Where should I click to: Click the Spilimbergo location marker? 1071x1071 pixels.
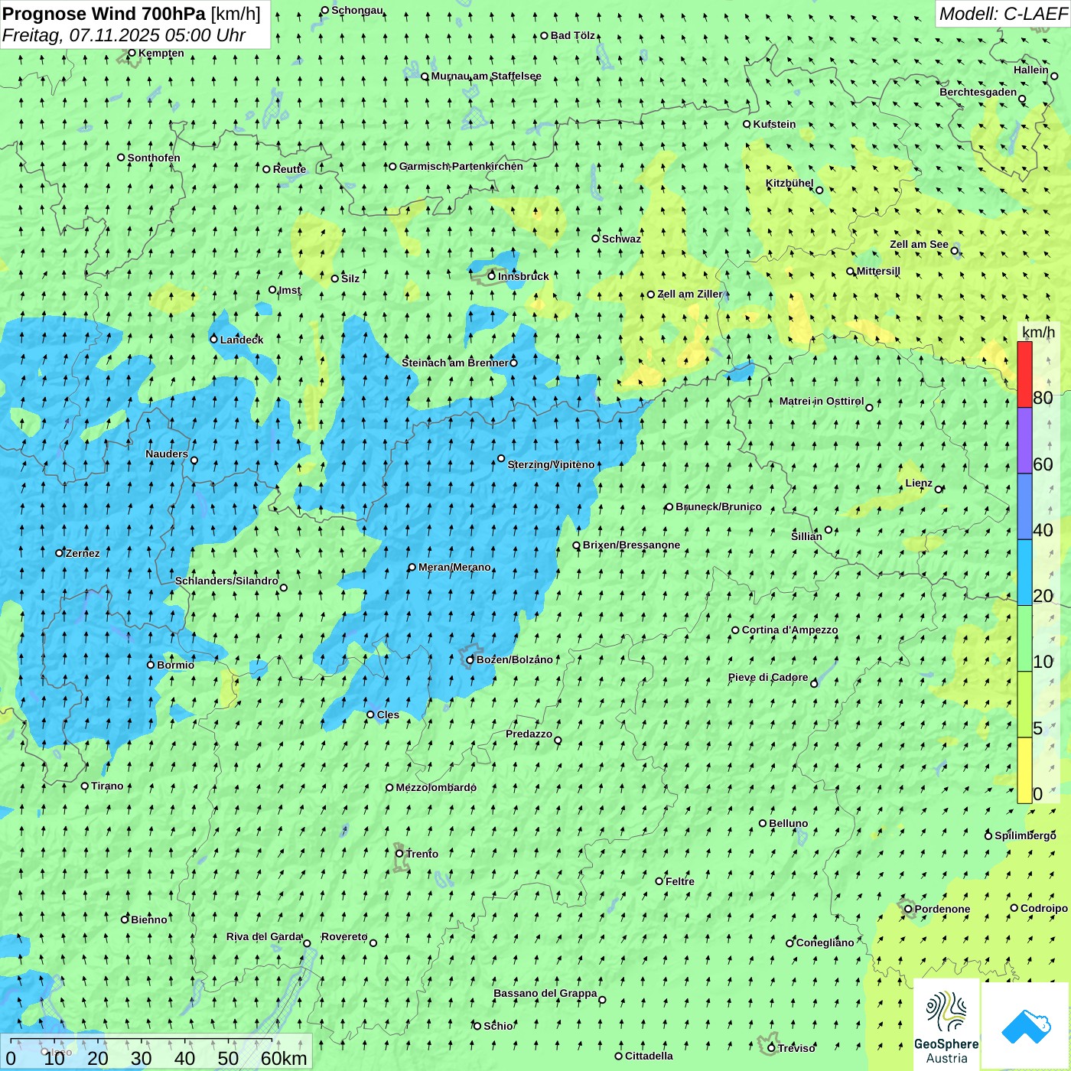pyautogui.click(x=988, y=836)
